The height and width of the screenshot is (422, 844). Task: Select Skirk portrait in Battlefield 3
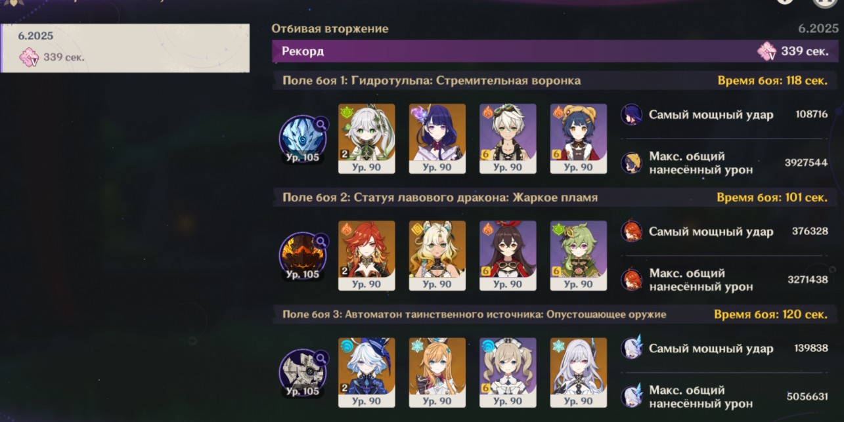579,373
